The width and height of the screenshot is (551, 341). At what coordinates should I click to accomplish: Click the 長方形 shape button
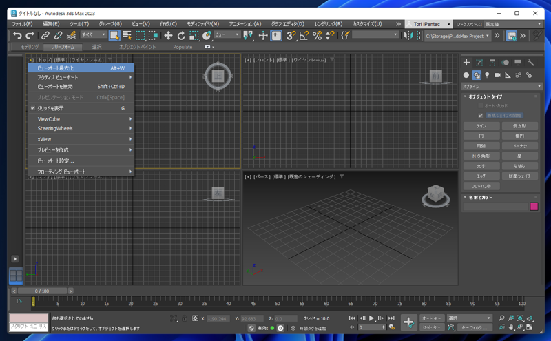[x=519, y=126]
